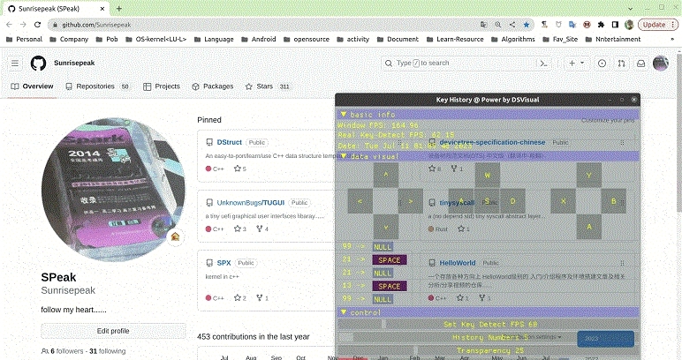Open the browser side panel icon
The height and width of the screenshot is (360, 682).
pyautogui.click(x=615, y=25)
